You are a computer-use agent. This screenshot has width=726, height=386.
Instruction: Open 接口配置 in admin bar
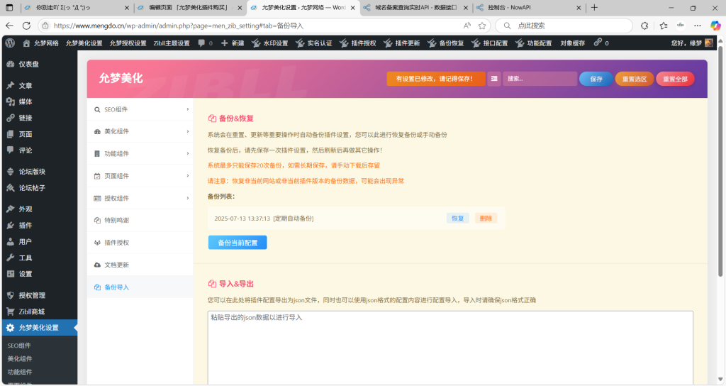click(490, 43)
